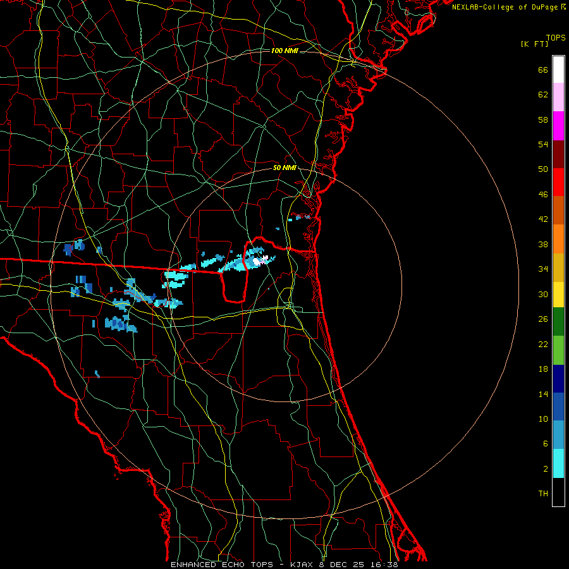
Task: Click the '62' legend value
Action: pos(543,95)
